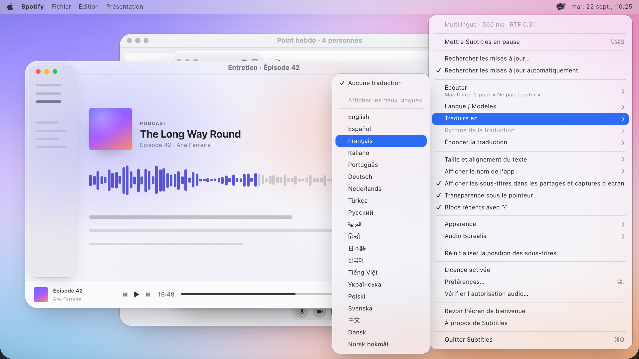Toggle Blocs récents avec option key

click(x=531, y=207)
